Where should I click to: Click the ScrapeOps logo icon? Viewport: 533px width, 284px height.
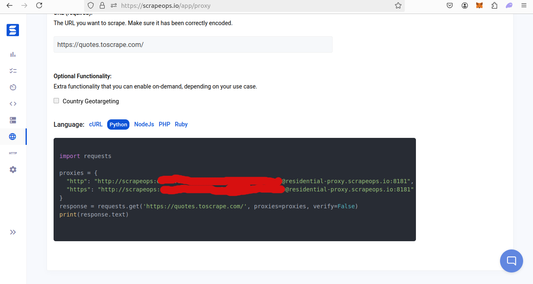pyautogui.click(x=13, y=30)
